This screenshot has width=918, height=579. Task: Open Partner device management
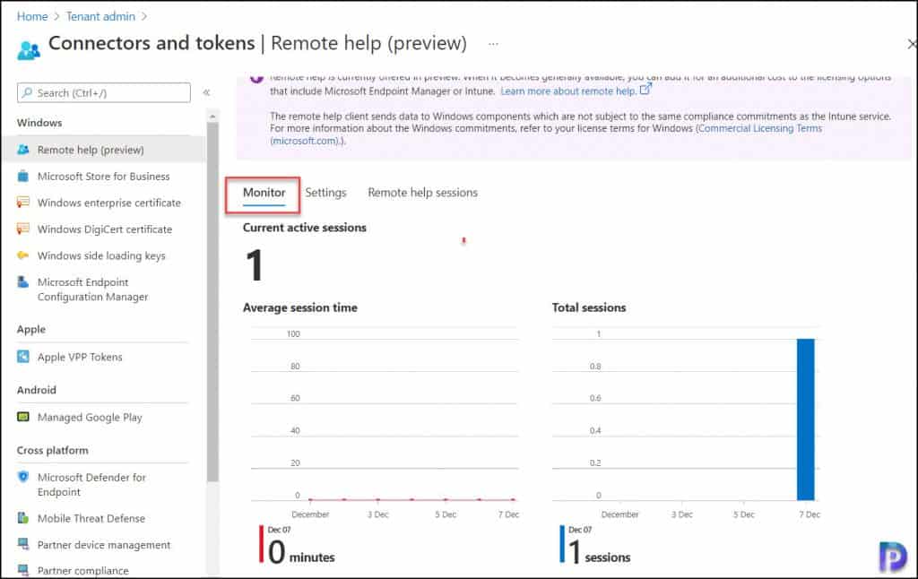(104, 544)
